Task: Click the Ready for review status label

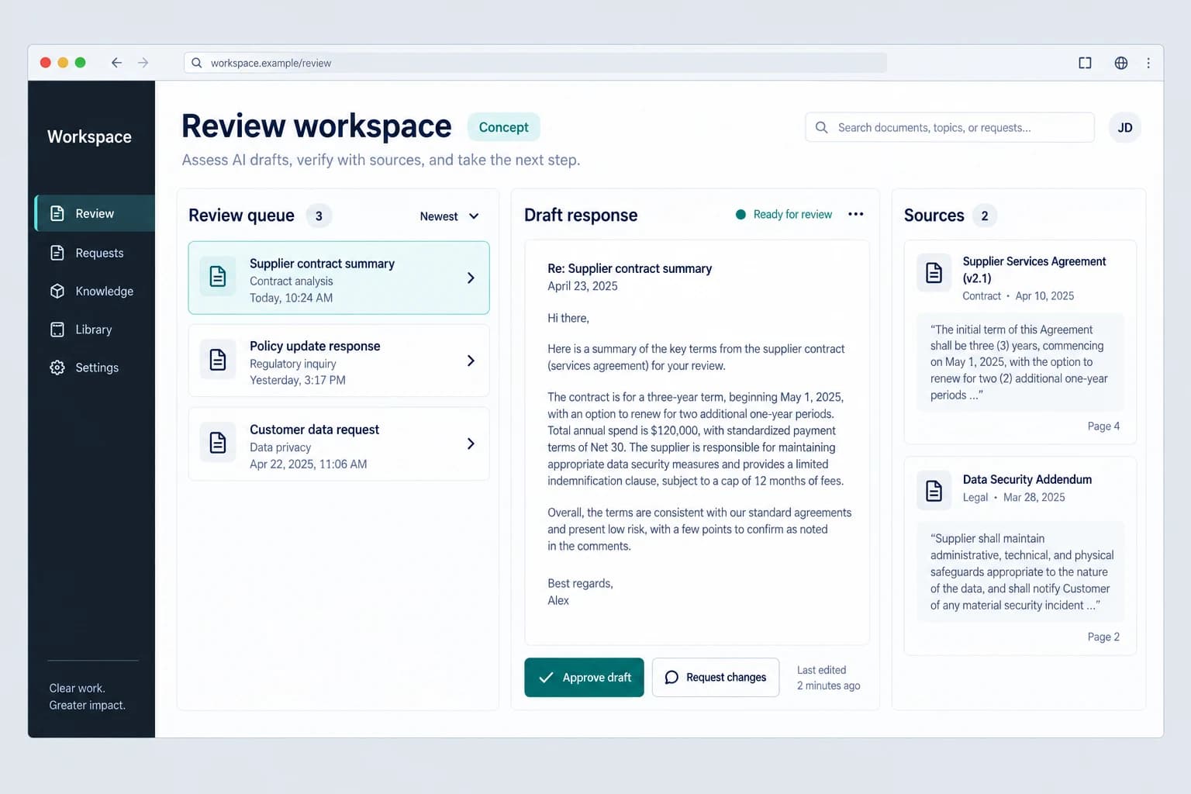Action: coord(792,215)
